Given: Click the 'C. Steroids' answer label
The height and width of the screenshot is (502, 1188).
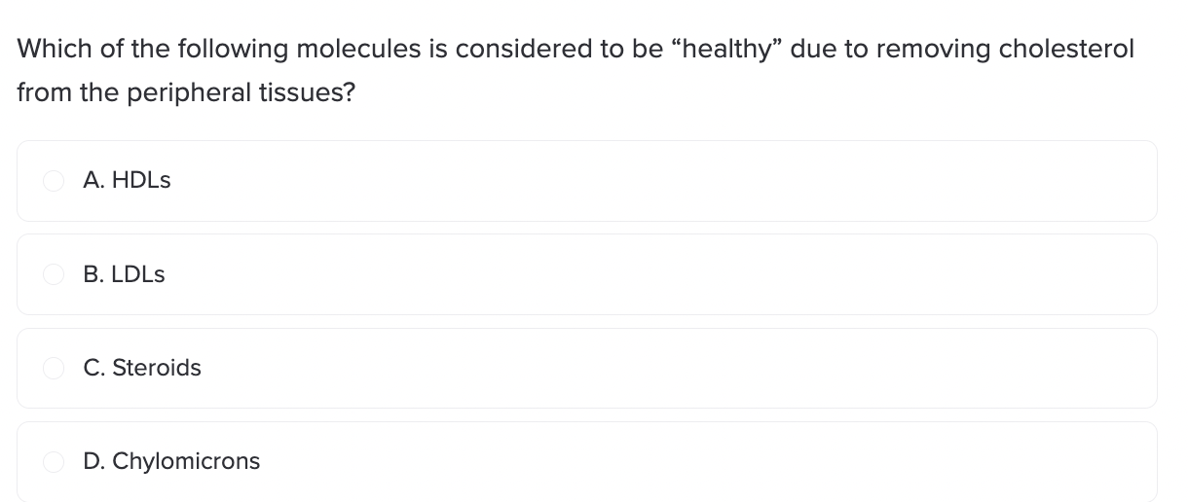Looking at the screenshot, I should pyautogui.click(x=142, y=368).
